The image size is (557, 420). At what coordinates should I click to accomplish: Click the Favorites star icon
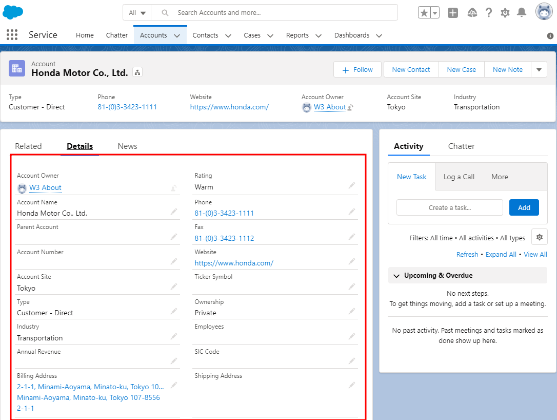point(424,13)
